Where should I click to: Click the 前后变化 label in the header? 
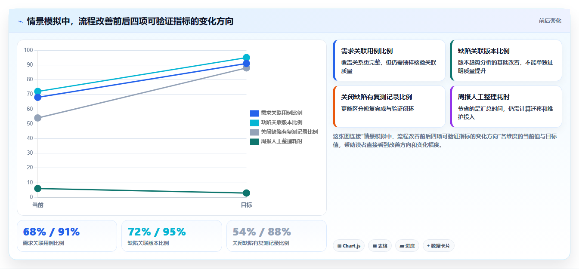point(550,21)
